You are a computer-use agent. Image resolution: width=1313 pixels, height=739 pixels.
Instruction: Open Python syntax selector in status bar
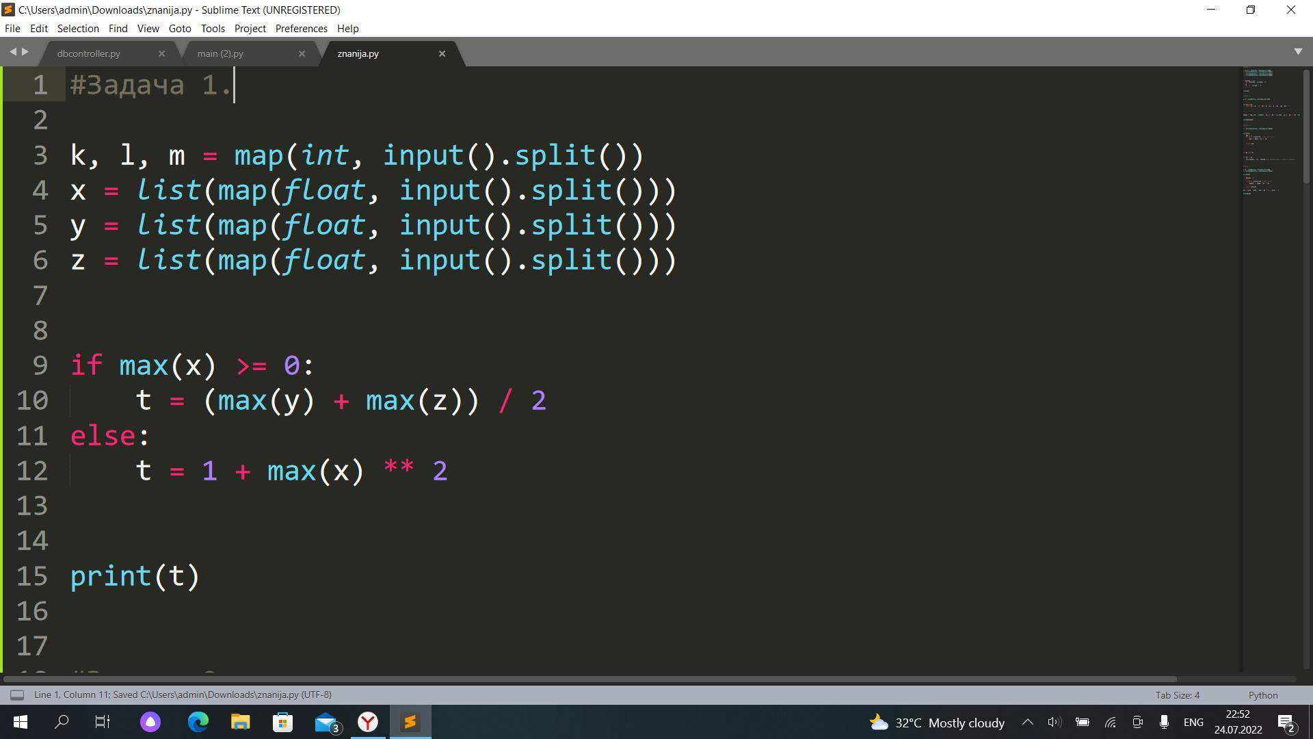(x=1262, y=695)
